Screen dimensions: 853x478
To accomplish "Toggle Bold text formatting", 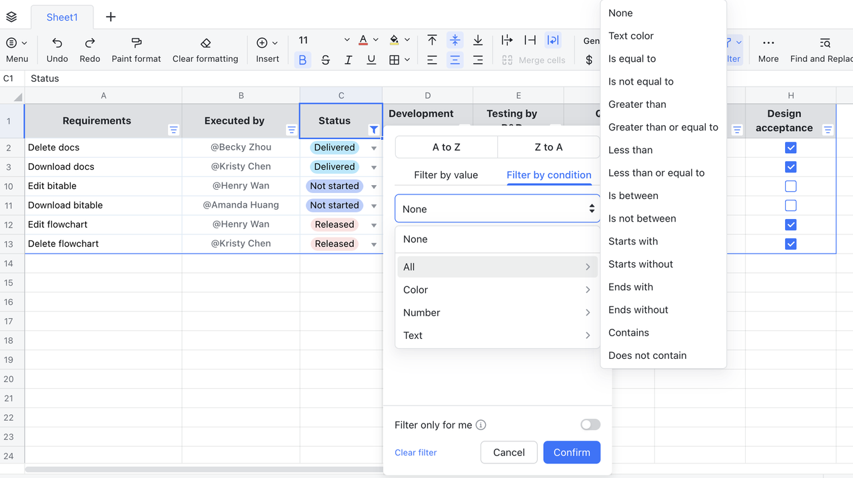I will click(303, 60).
